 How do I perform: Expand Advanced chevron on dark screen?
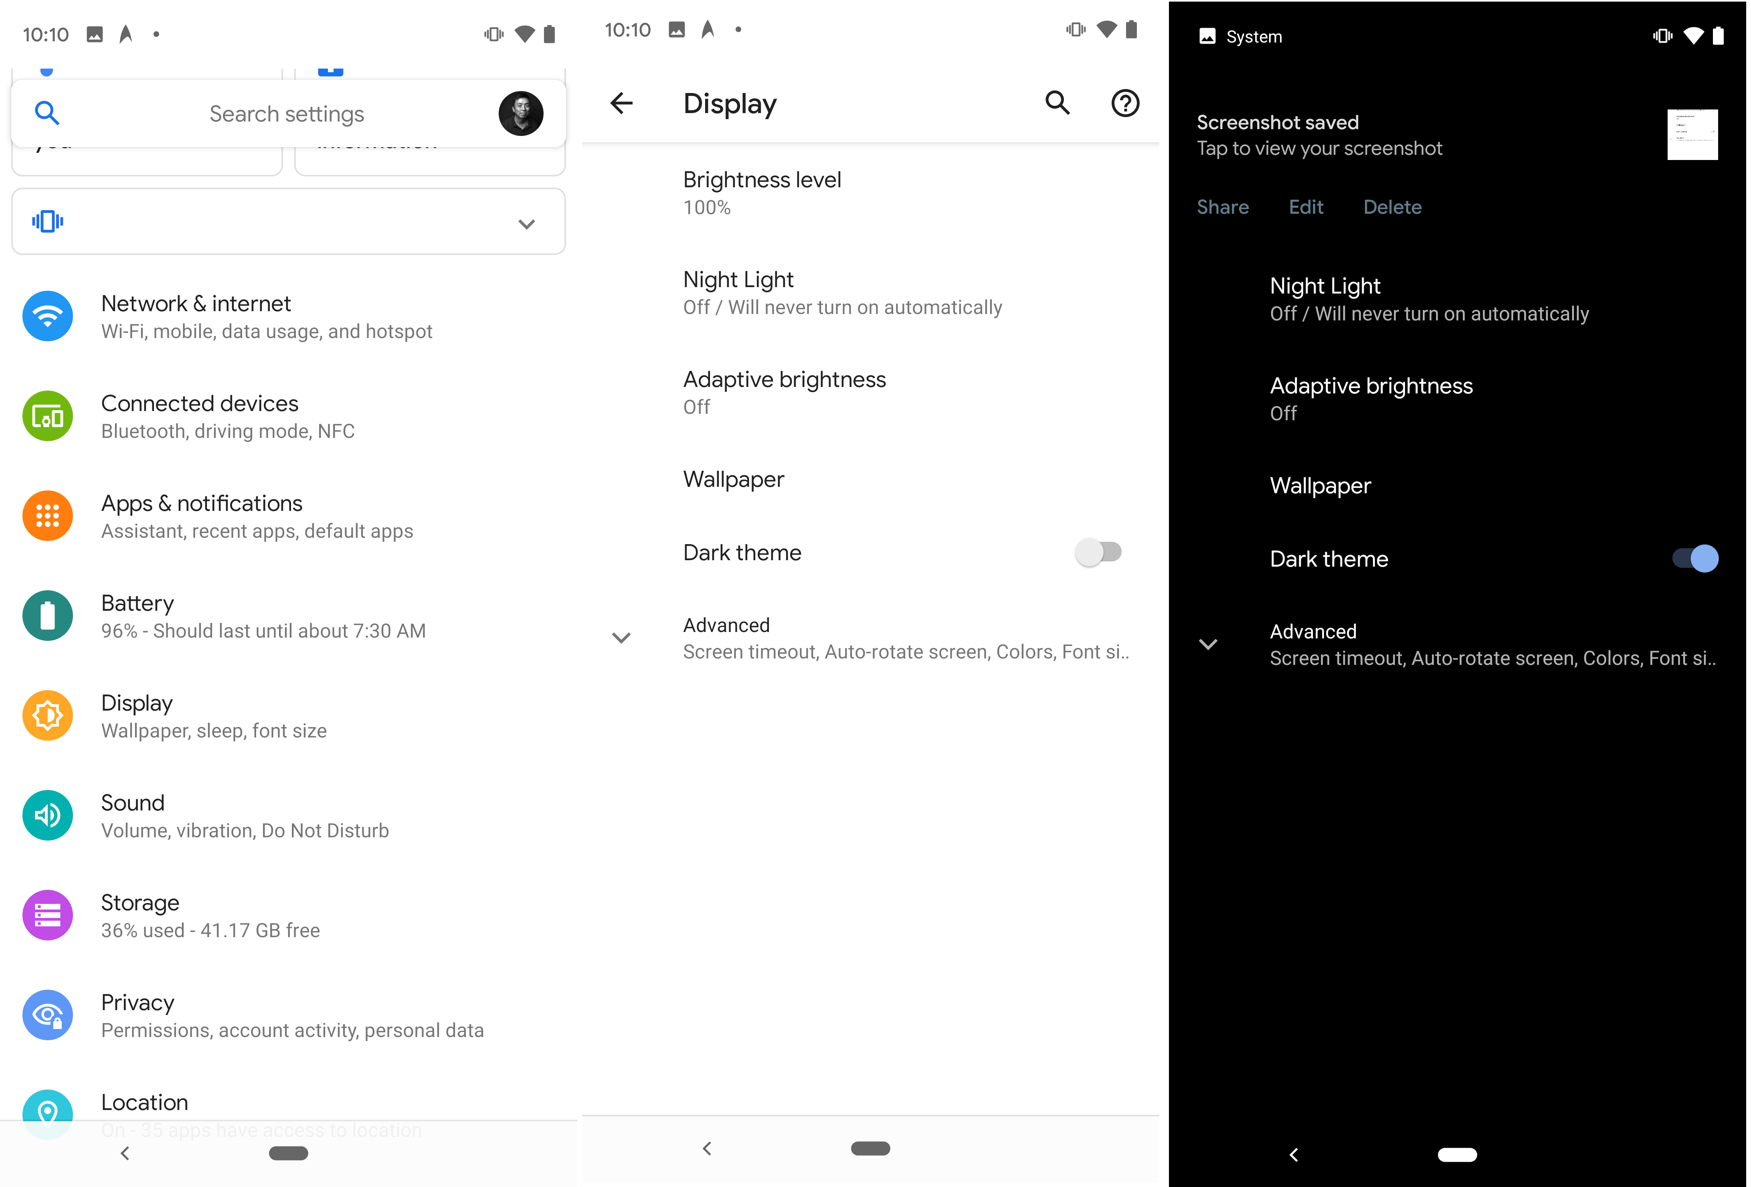click(x=1208, y=644)
